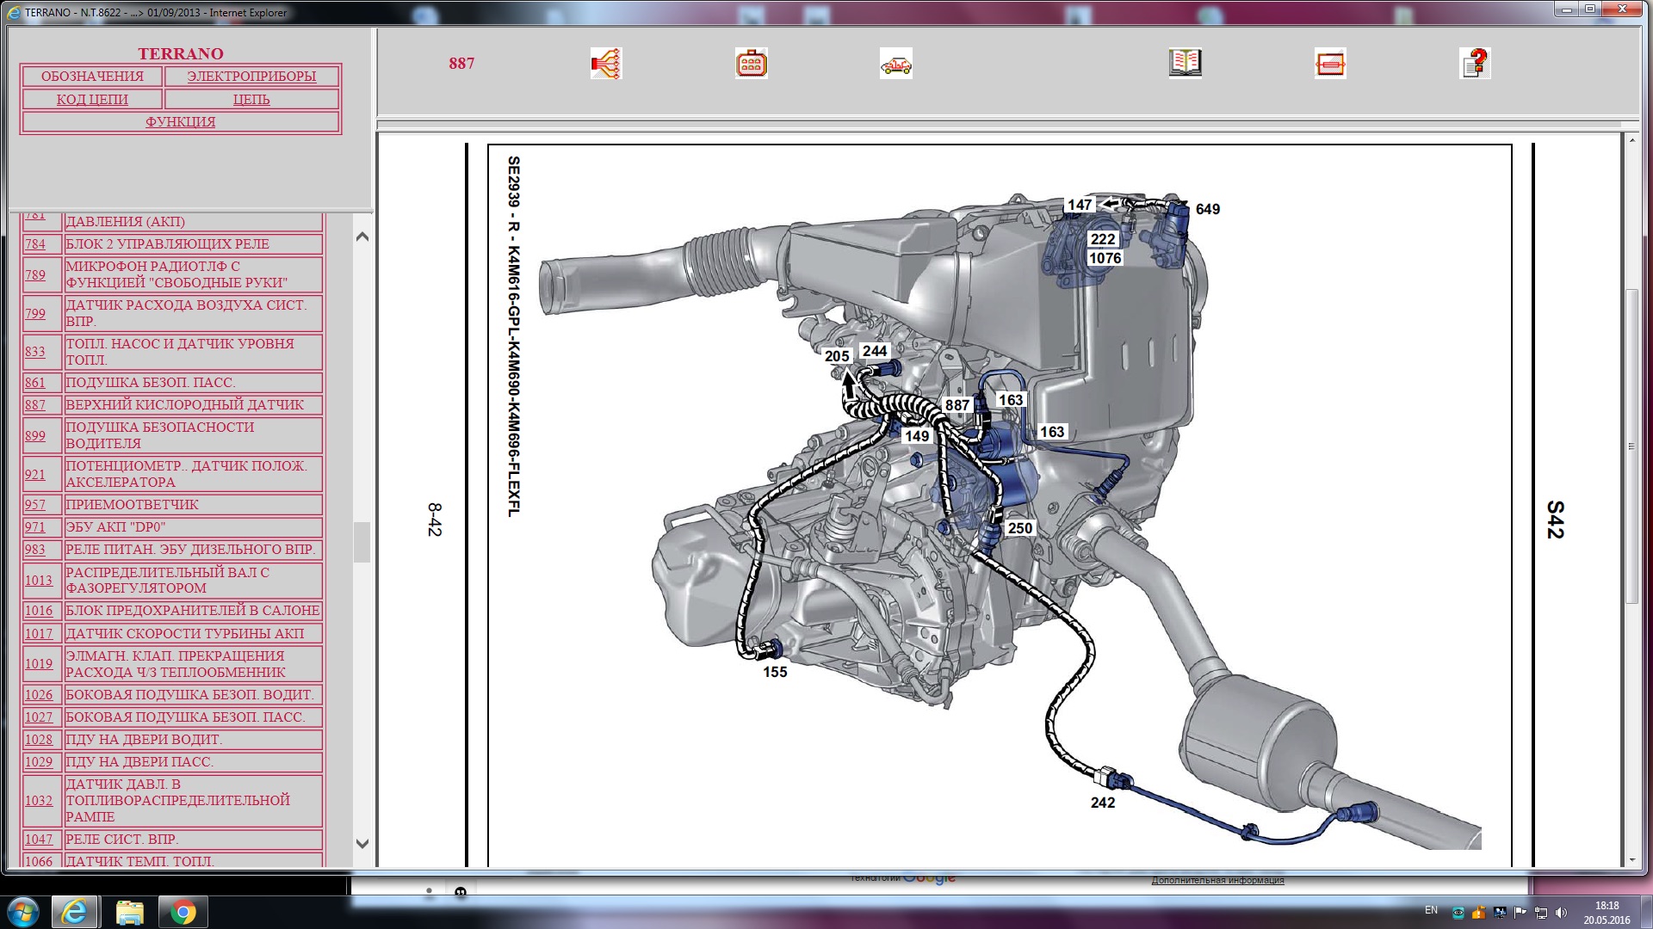
Task: Click 'Дополнительная информация' link in background window
Action: [x=1217, y=880]
